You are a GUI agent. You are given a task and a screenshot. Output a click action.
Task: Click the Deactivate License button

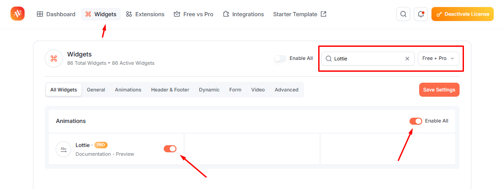coord(463,14)
